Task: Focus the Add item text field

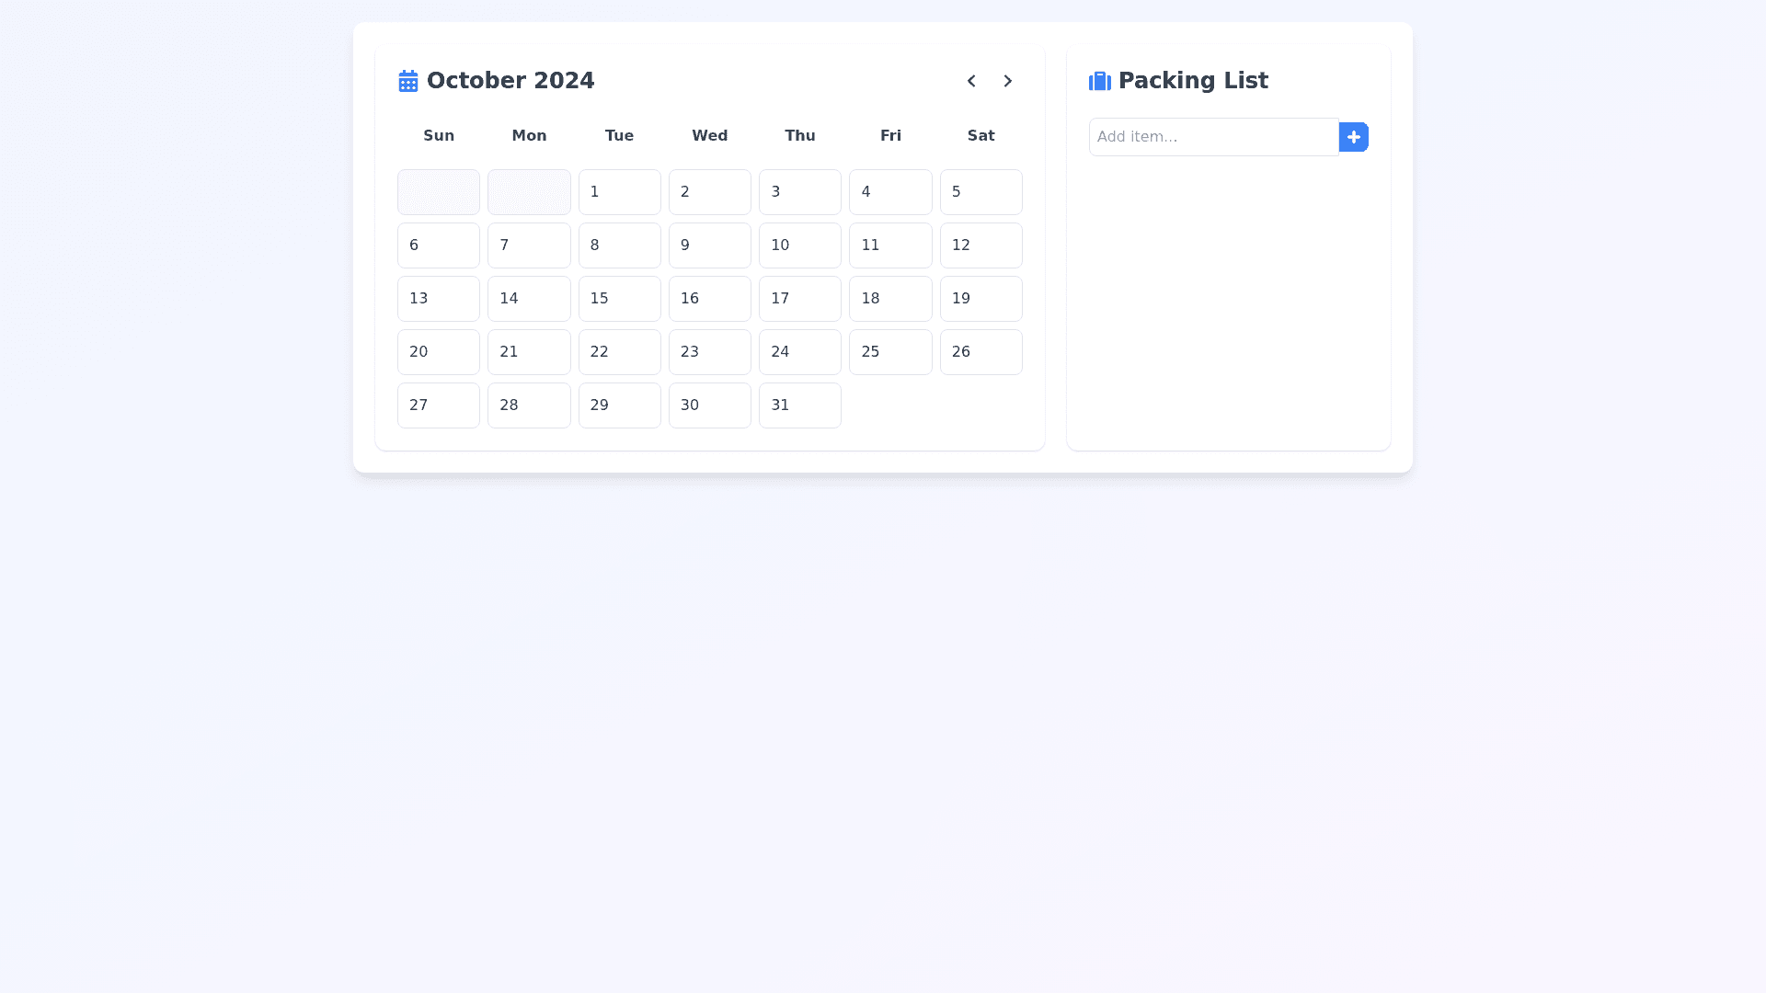Action: click(x=1213, y=137)
